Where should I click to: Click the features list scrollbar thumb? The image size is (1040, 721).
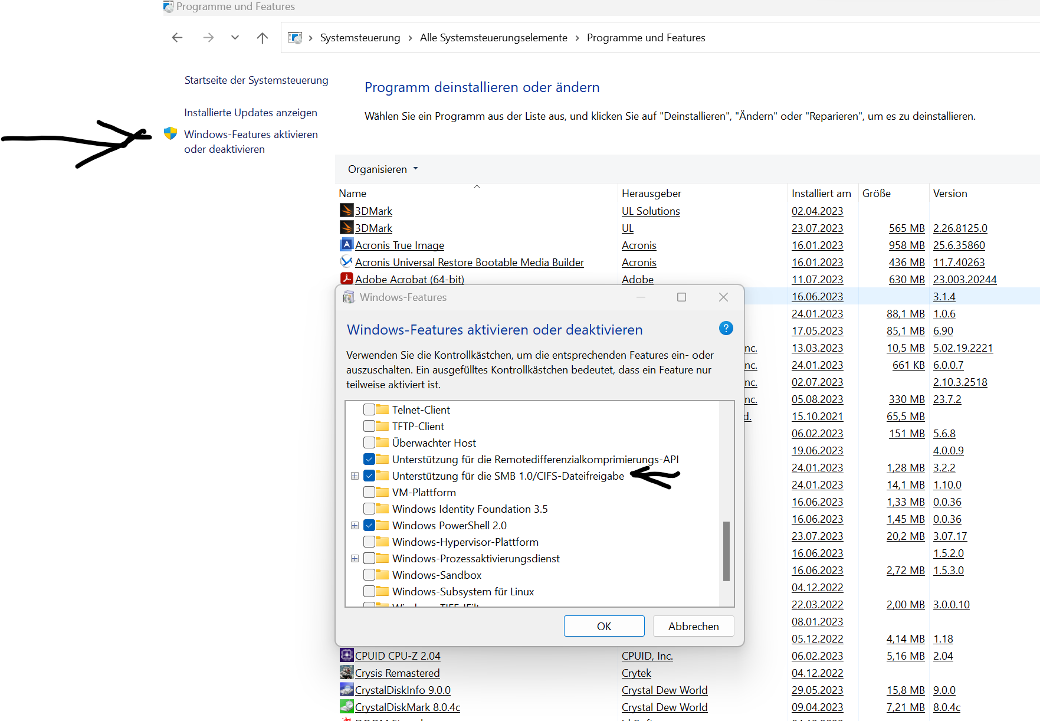point(726,551)
